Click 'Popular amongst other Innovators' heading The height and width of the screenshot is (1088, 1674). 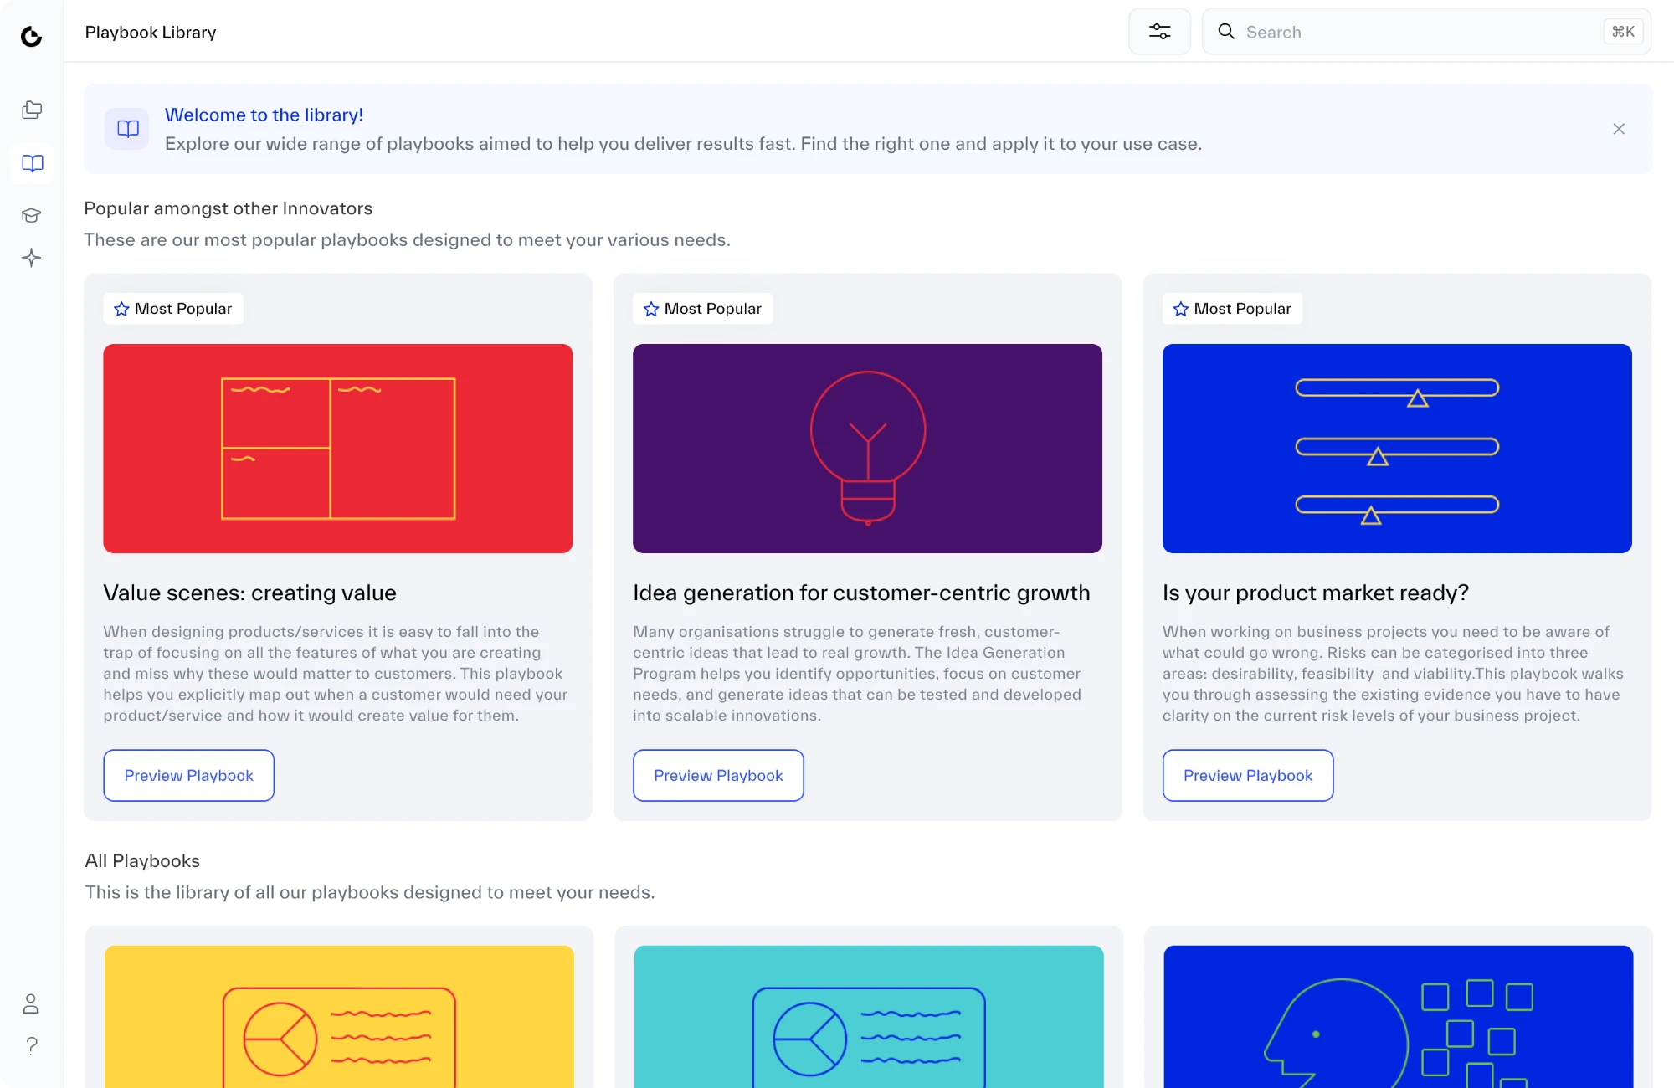pos(228,208)
